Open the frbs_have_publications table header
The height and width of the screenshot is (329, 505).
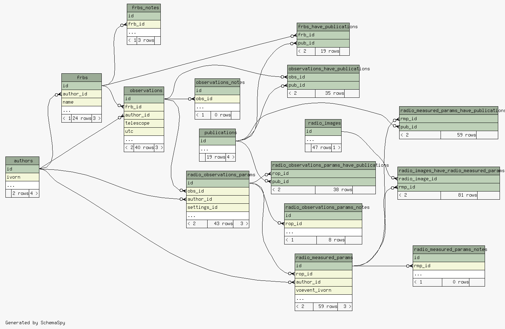coord(323,27)
